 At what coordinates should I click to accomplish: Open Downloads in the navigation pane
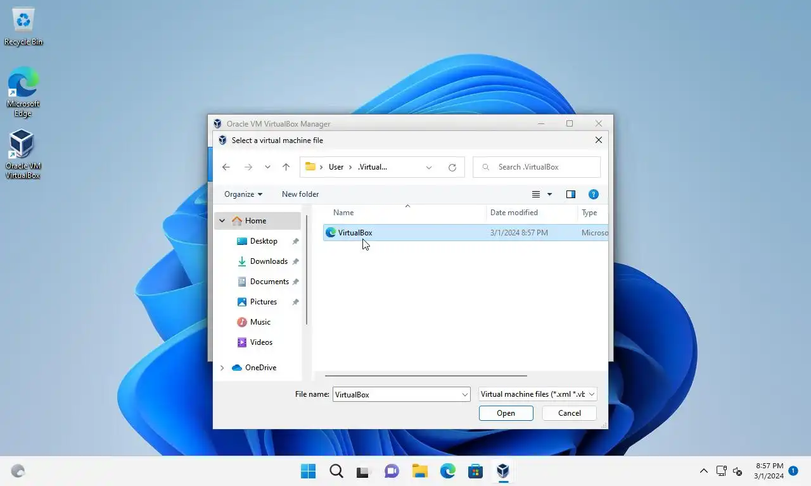pyautogui.click(x=269, y=261)
